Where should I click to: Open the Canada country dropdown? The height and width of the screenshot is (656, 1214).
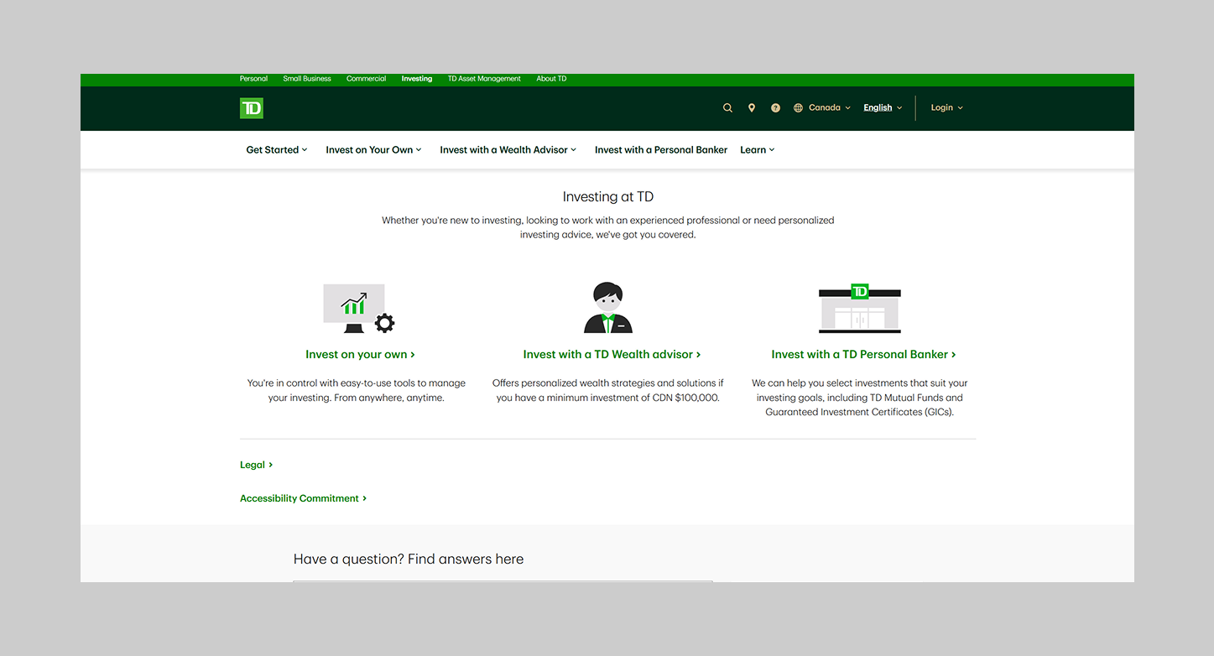coord(829,107)
